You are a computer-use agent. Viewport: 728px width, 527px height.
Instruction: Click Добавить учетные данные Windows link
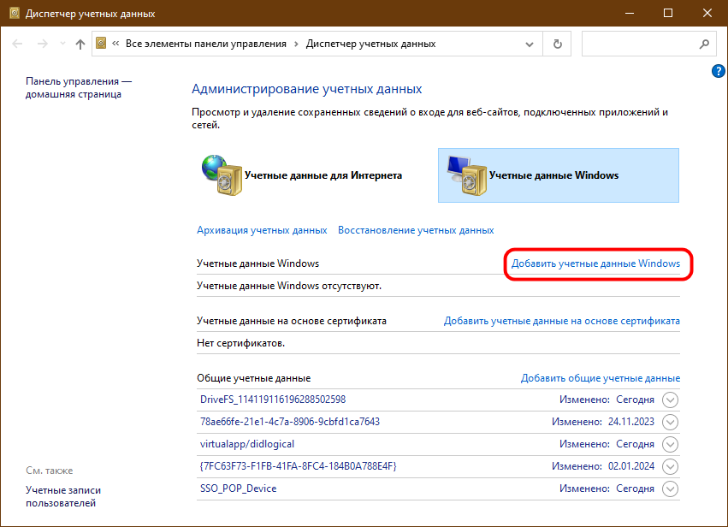595,263
